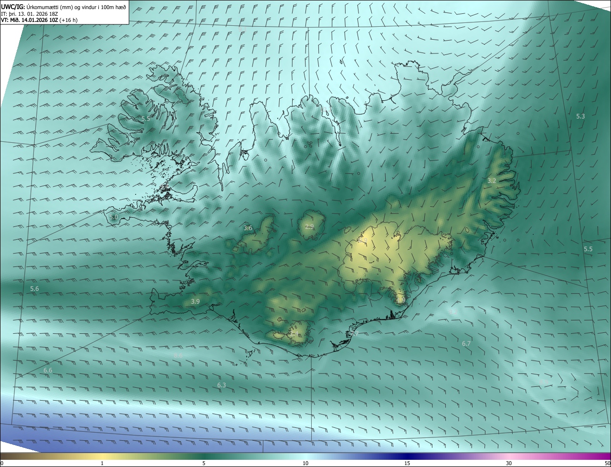Click the 3.2 value label in East Iceland

(x=492, y=180)
